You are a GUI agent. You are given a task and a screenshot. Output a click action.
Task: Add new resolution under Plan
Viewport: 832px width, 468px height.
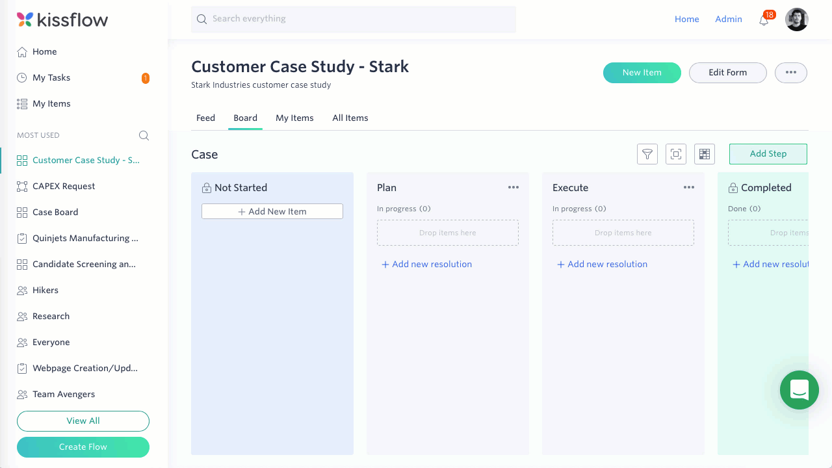pos(427,264)
